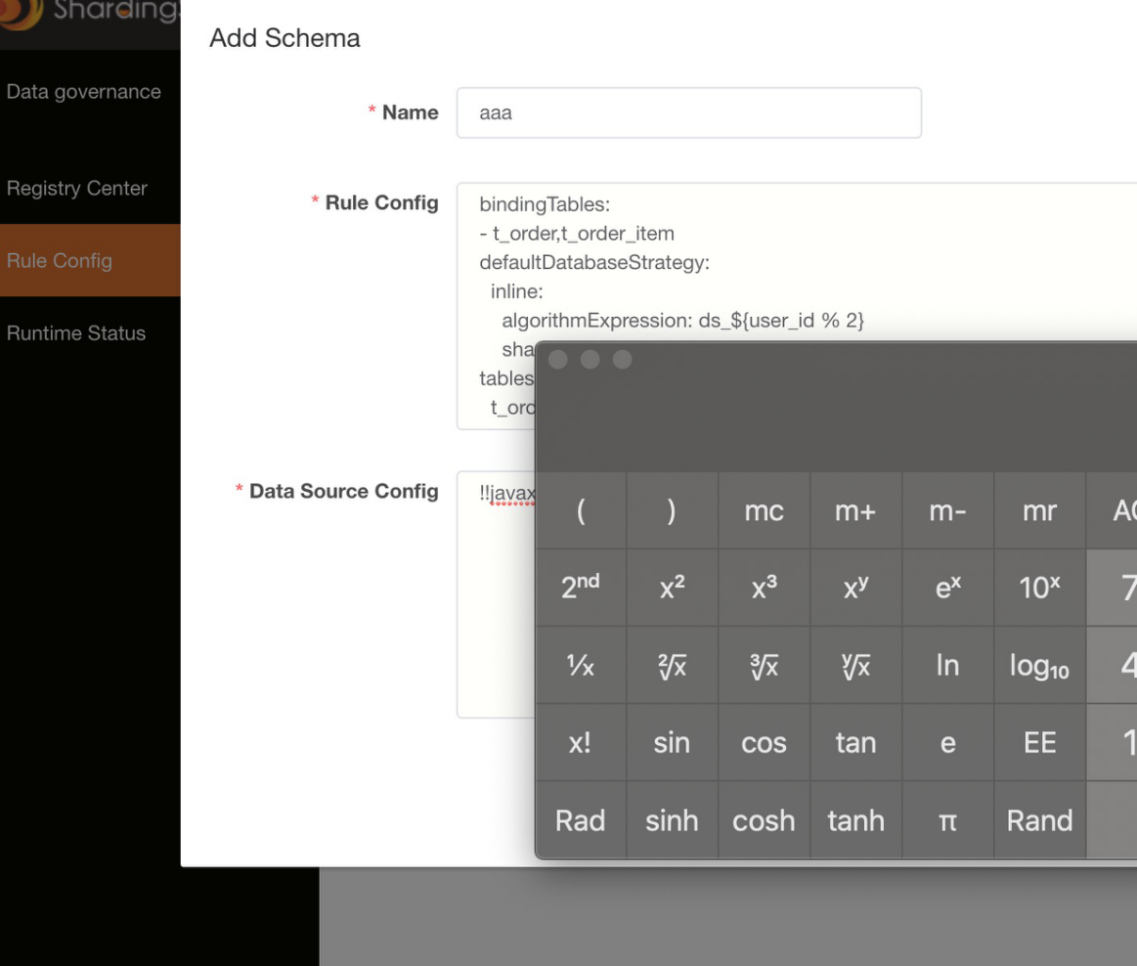
Task: Click the mc memory clear button
Action: [x=764, y=510]
